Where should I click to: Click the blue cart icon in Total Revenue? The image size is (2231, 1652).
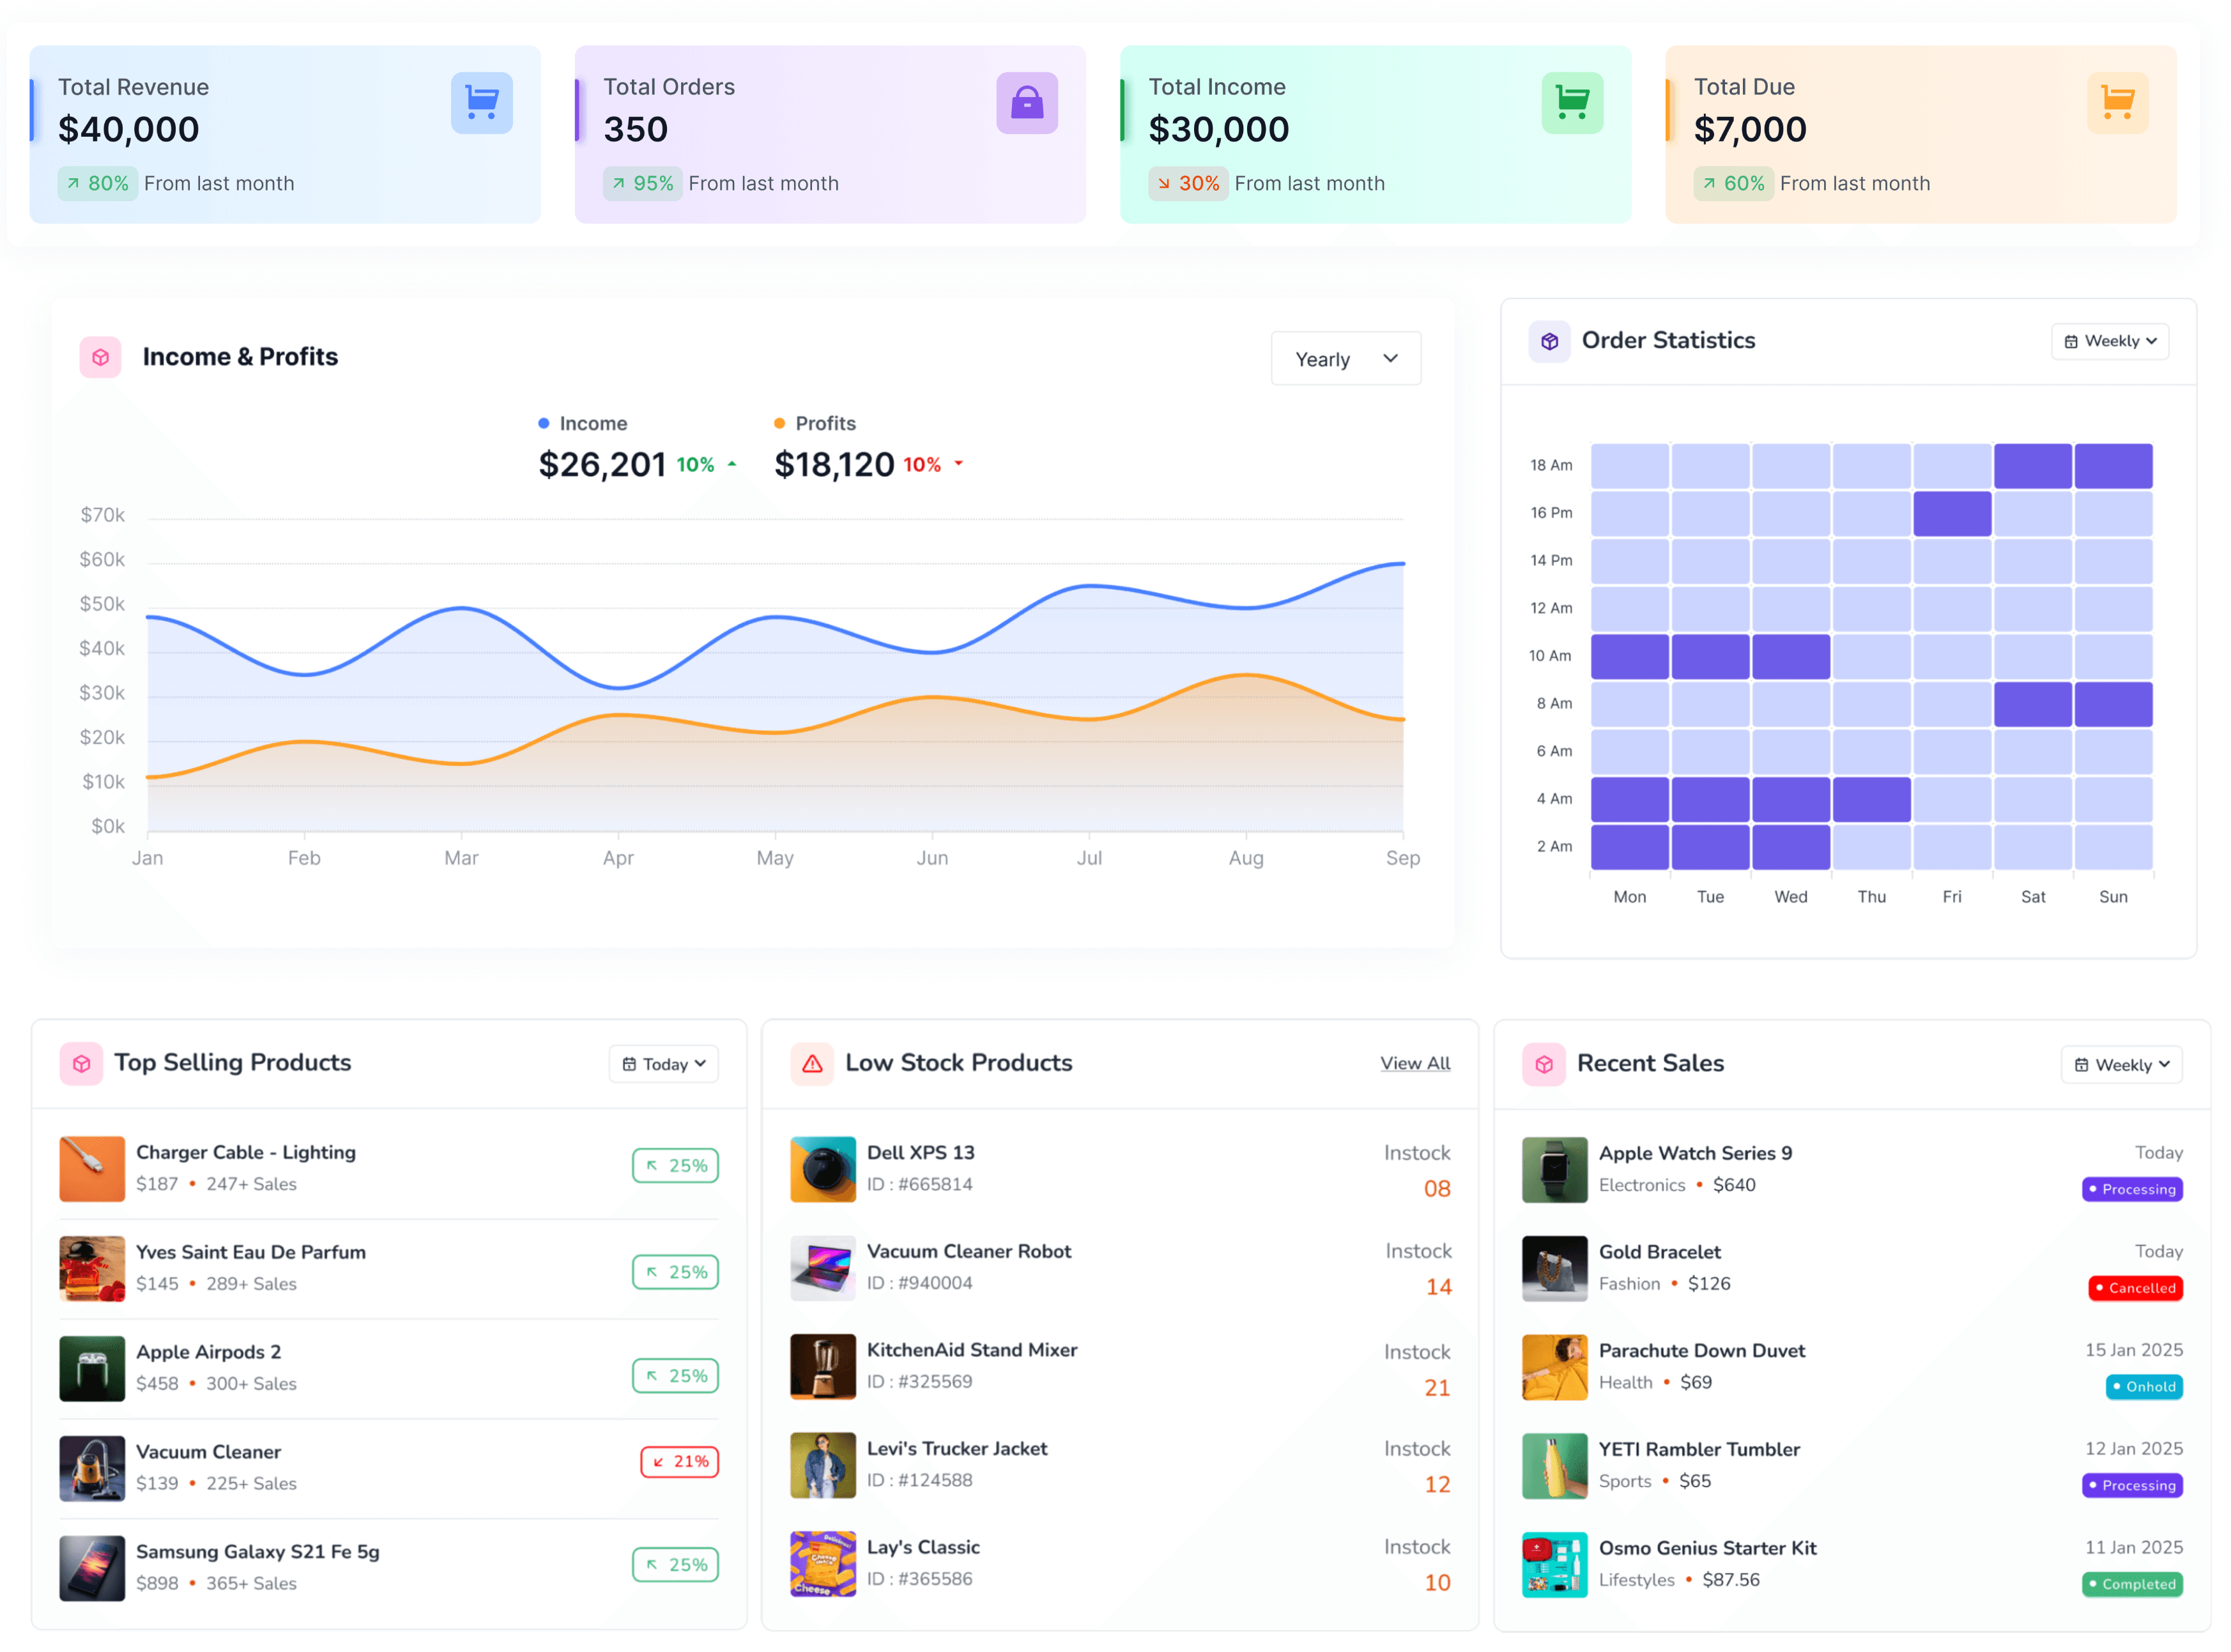pyautogui.click(x=481, y=102)
